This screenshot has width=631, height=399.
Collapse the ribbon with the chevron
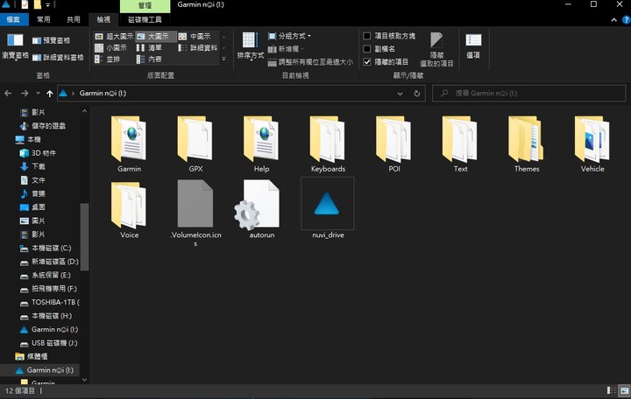click(613, 20)
